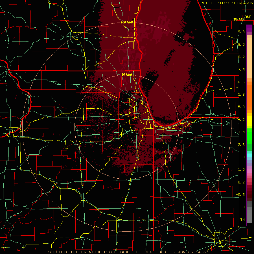Click the 5.8 scale value
This screenshot has height=254, width=254.
(x=241, y=95)
